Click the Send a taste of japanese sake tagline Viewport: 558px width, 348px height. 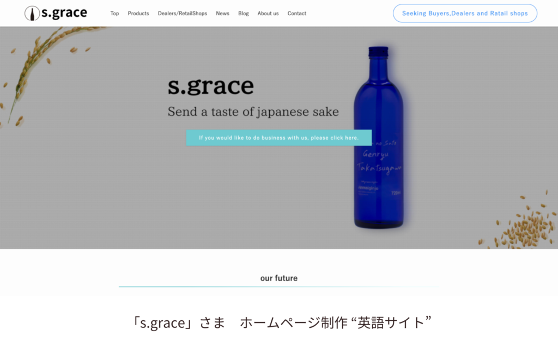(253, 111)
